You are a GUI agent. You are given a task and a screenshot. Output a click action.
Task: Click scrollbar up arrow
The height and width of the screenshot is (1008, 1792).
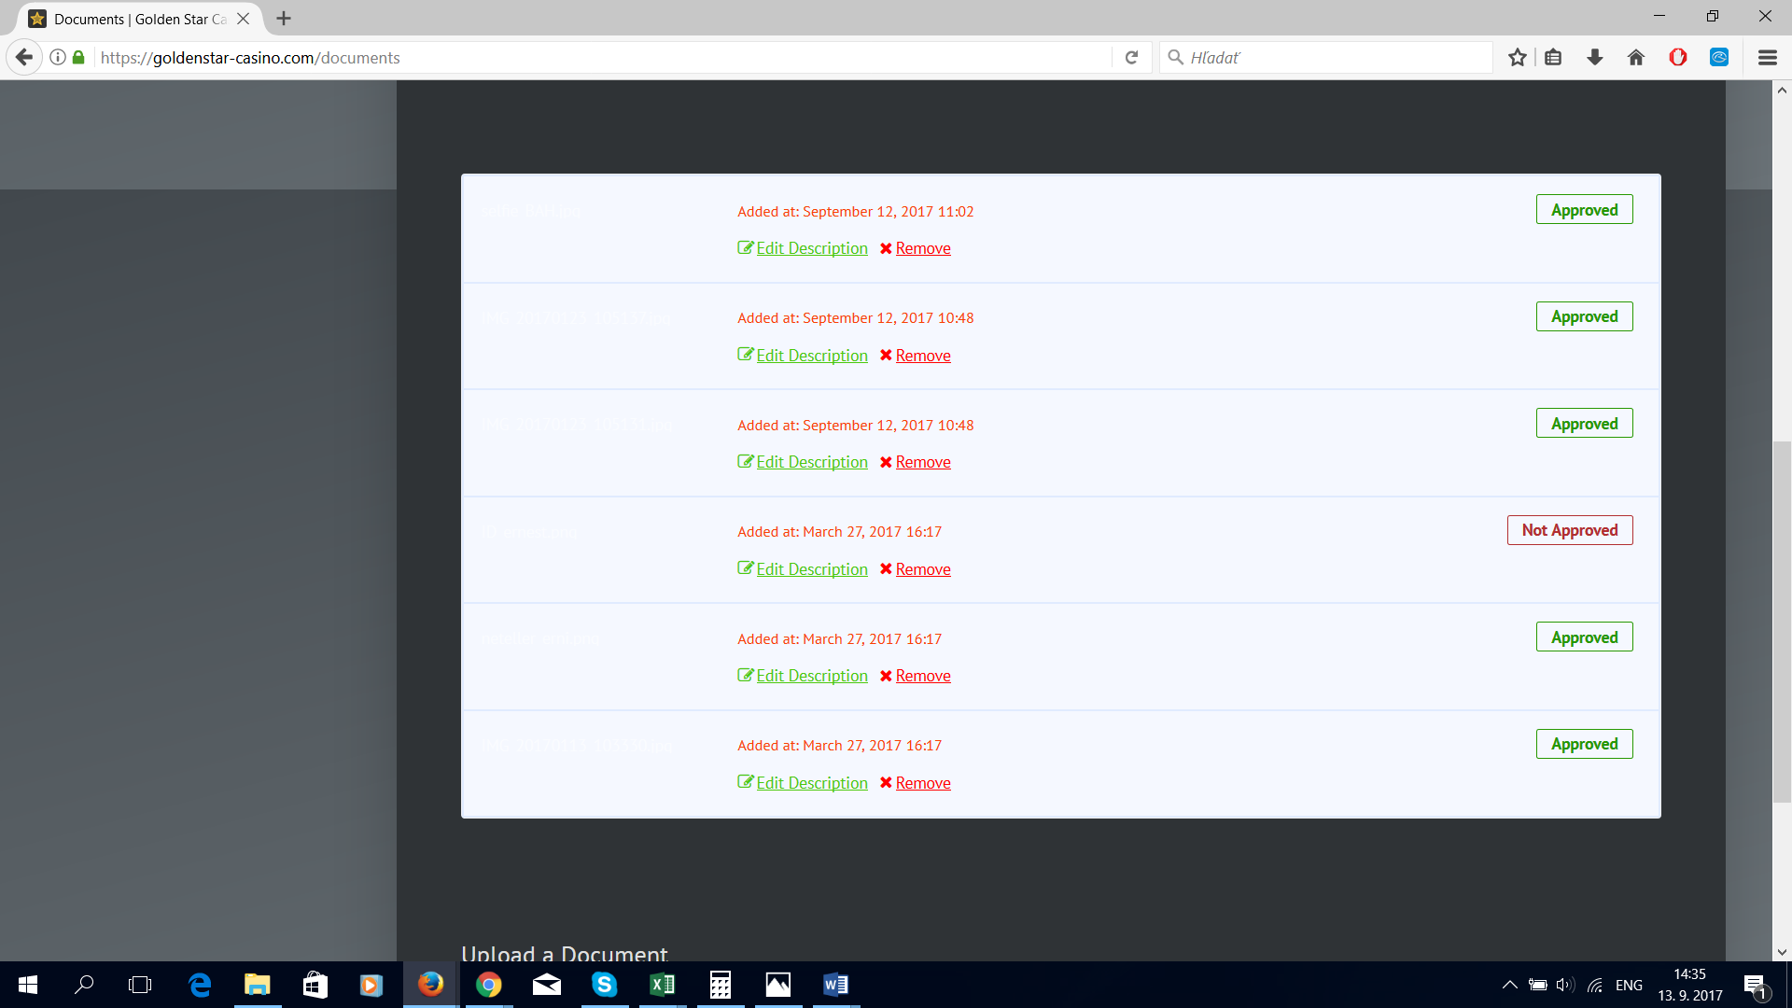(1782, 91)
